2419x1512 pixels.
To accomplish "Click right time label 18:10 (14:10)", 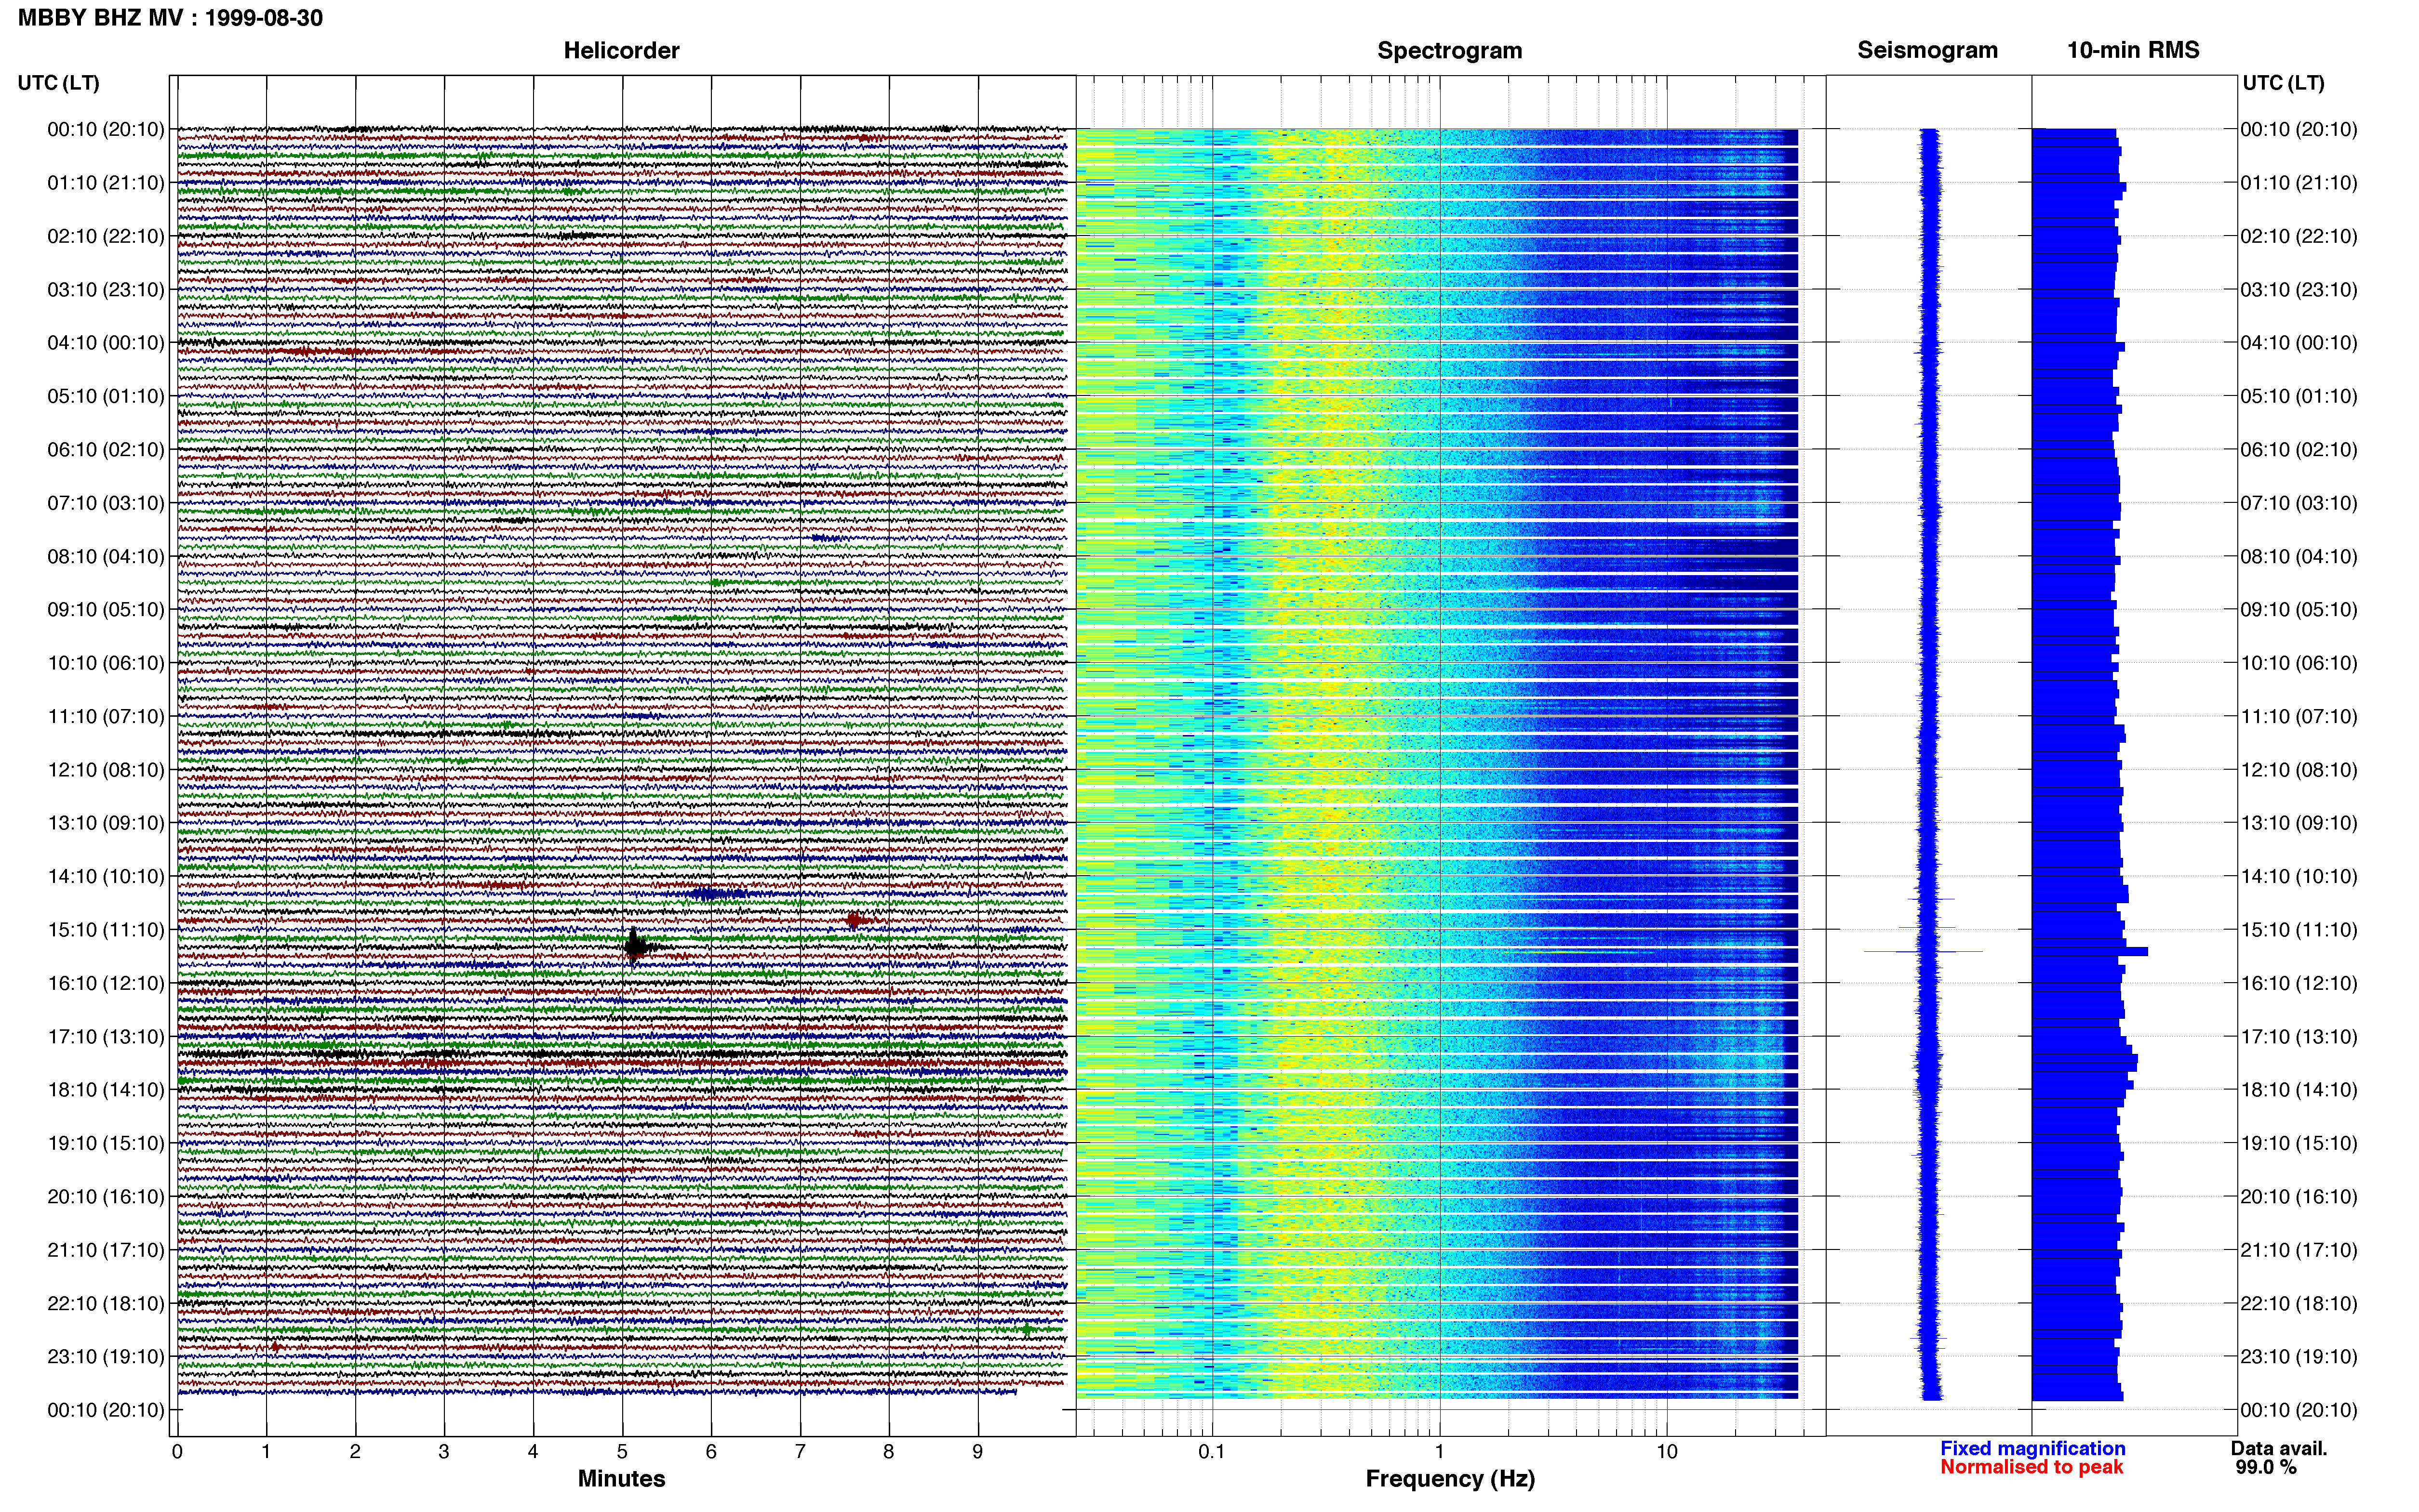I will click(x=2299, y=1089).
